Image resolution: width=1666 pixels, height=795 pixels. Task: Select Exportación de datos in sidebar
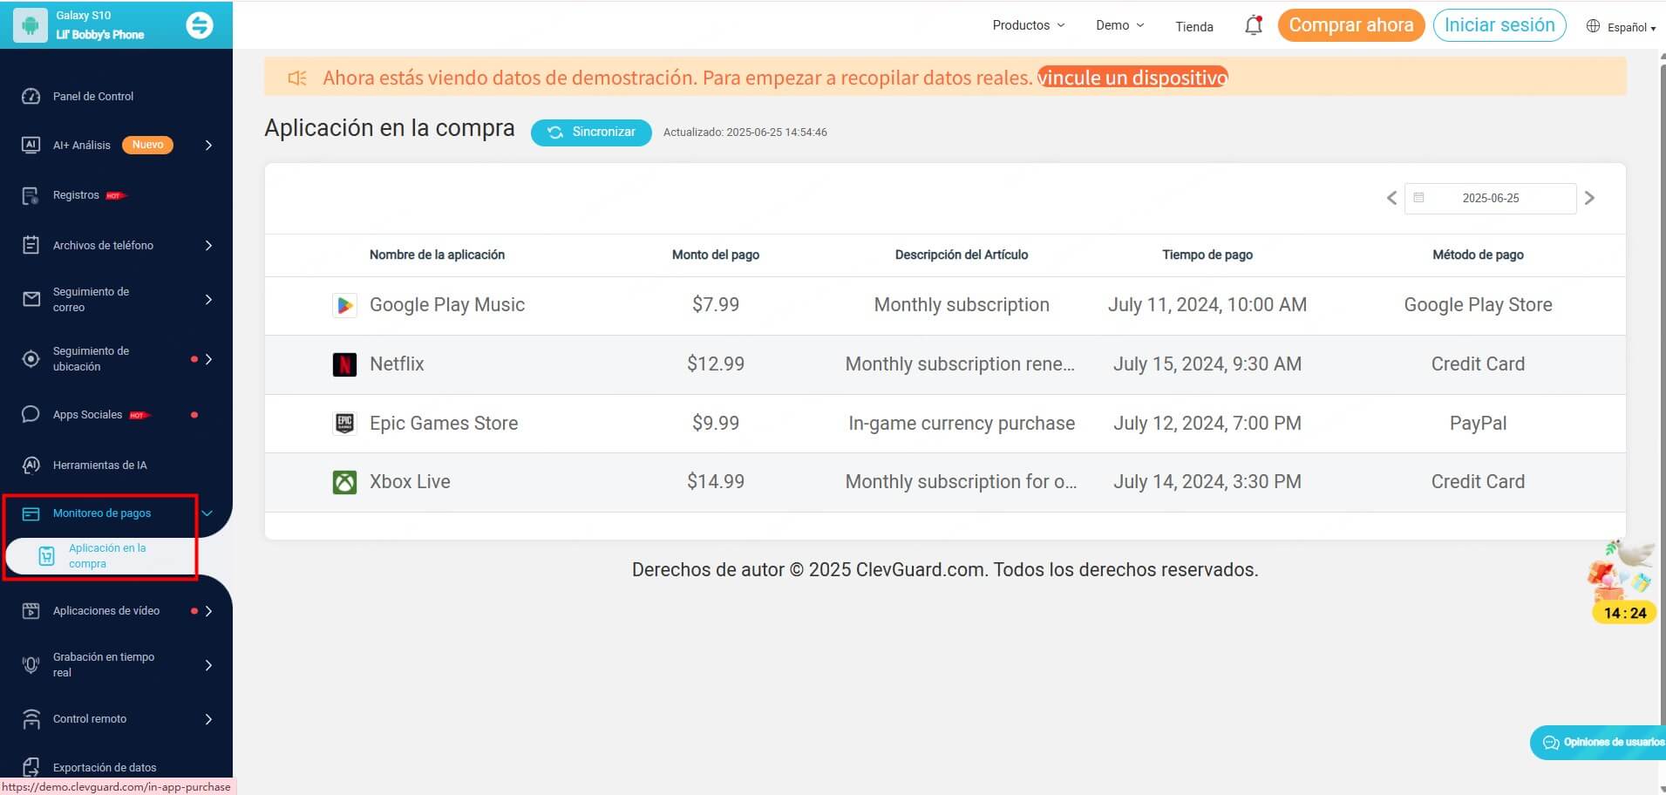point(105,767)
